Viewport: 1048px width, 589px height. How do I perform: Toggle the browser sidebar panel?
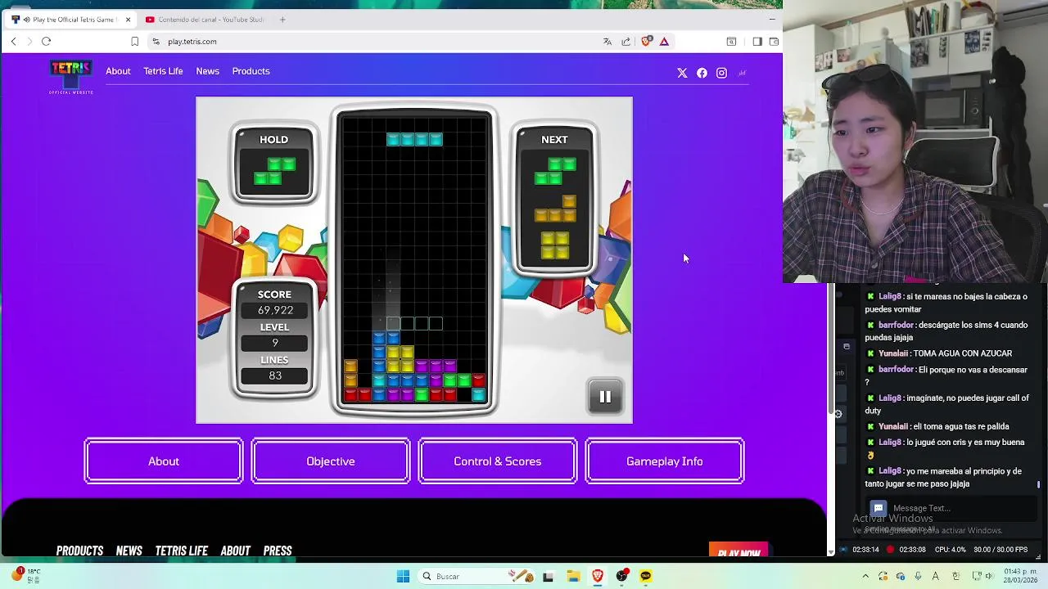pyautogui.click(x=757, y=42)
